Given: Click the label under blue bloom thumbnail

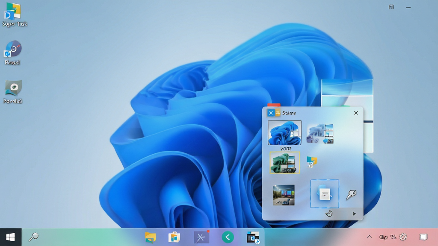Looking at the screenshot, I should pyautogui.click(x=285, y=149).
